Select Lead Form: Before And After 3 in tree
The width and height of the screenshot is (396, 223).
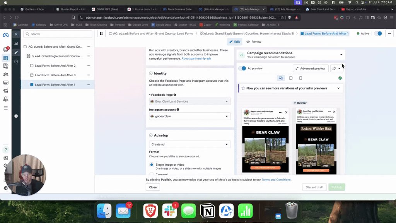click(x=55, y=75)
